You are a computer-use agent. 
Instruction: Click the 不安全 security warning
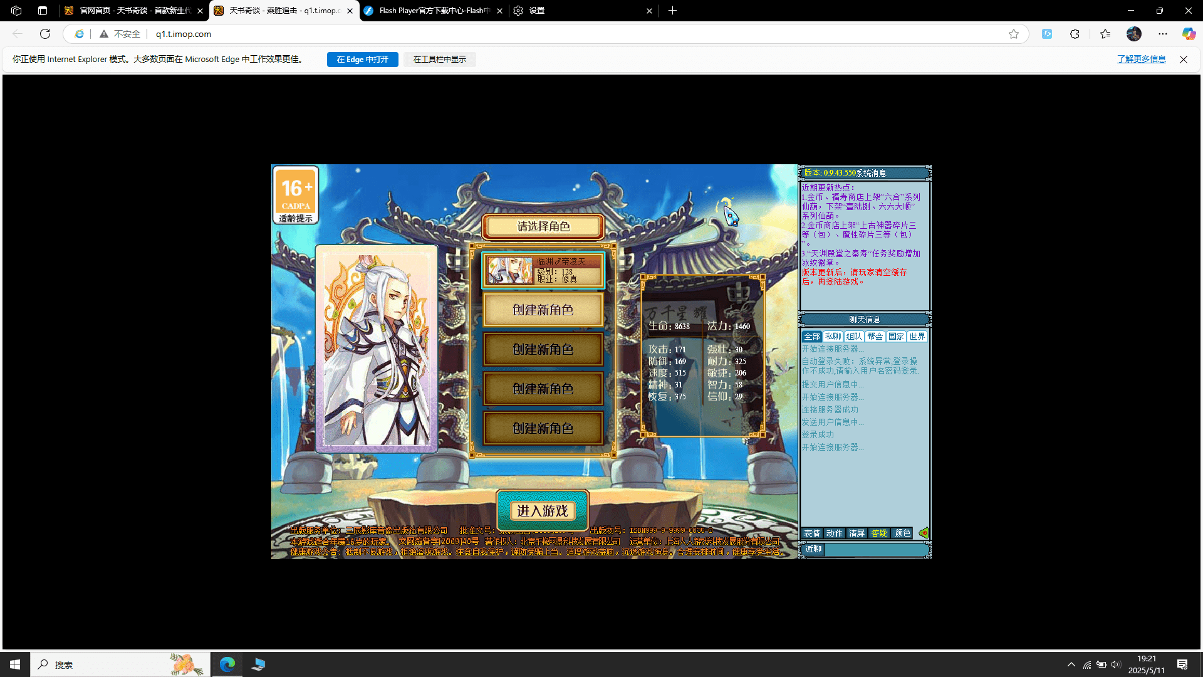(120, 34)
